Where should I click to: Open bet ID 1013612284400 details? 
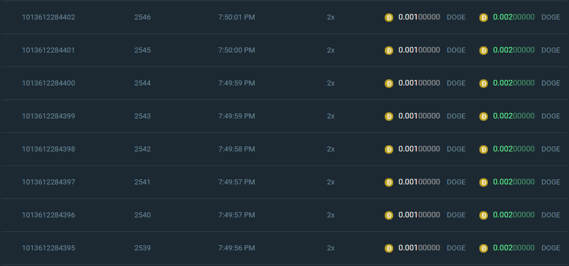click(49, 83)
